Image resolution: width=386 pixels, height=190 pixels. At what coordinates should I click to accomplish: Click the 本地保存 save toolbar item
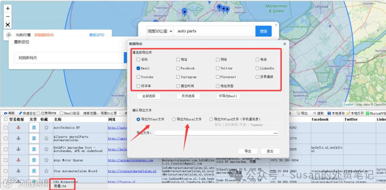[x=336, y=113]
